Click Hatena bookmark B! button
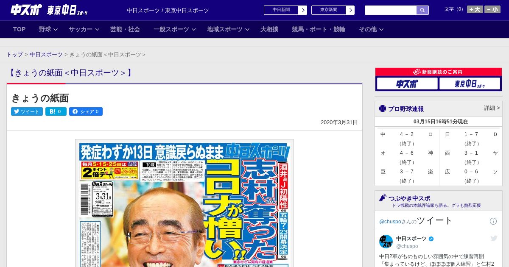Screen dimensions: 509x267 click(56, 111)
